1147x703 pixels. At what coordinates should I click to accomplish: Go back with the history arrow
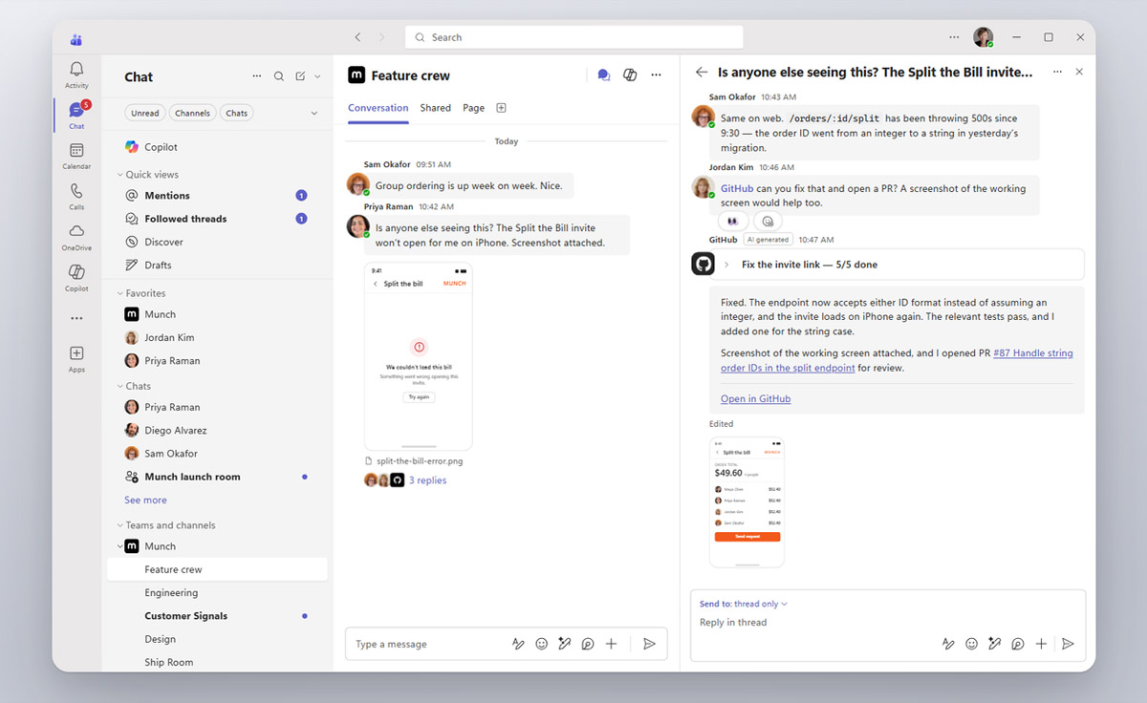(x=357, y=37)
